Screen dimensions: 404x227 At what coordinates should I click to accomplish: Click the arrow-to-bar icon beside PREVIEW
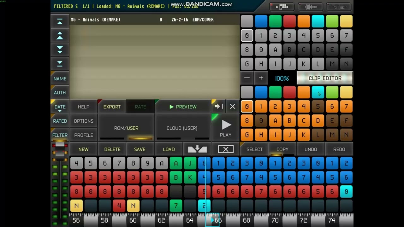tap(219, 107)
